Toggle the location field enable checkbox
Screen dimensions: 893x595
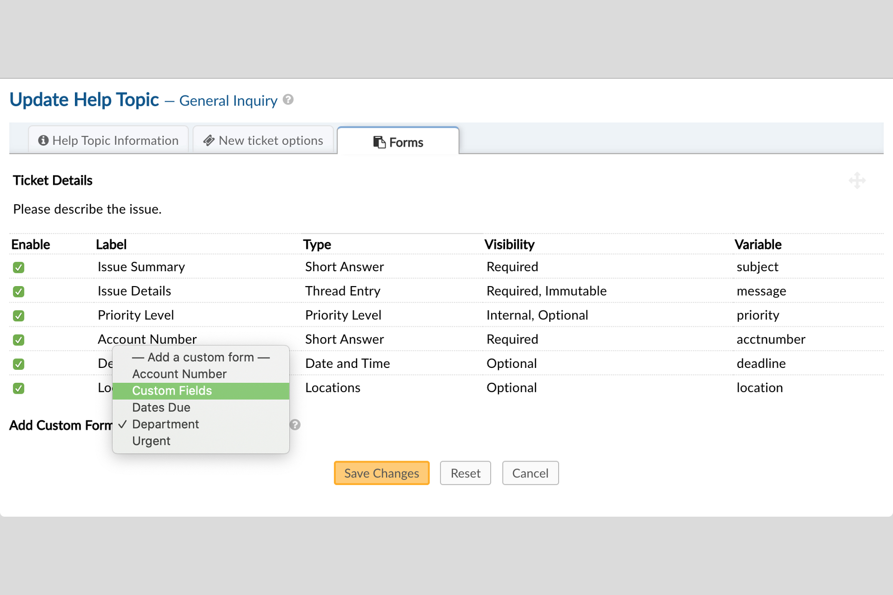(x=19, y=388)
